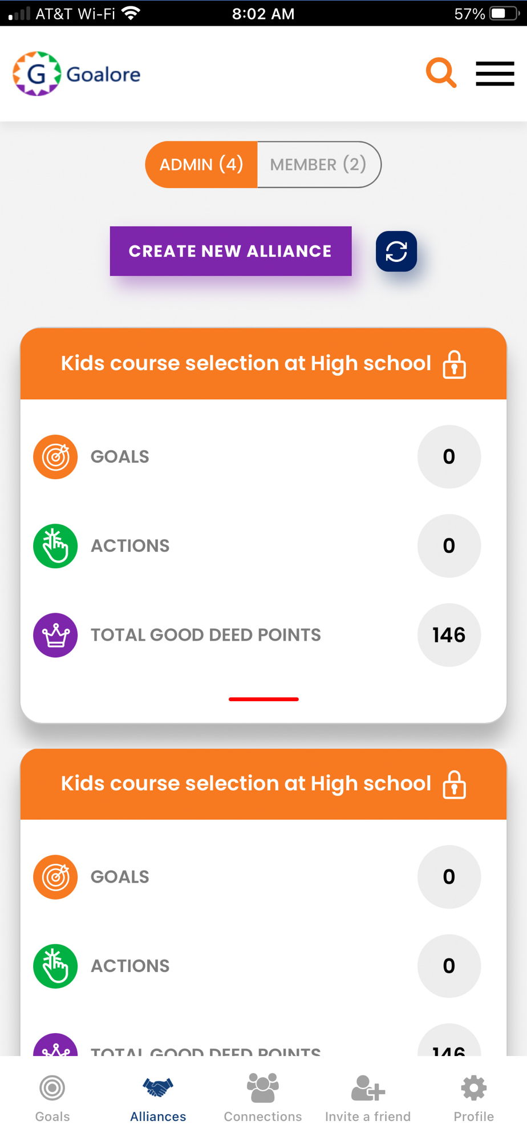Tap purple crown icon for Good Deed Points
Viewport: 527px width, 1141px height.
55,635
